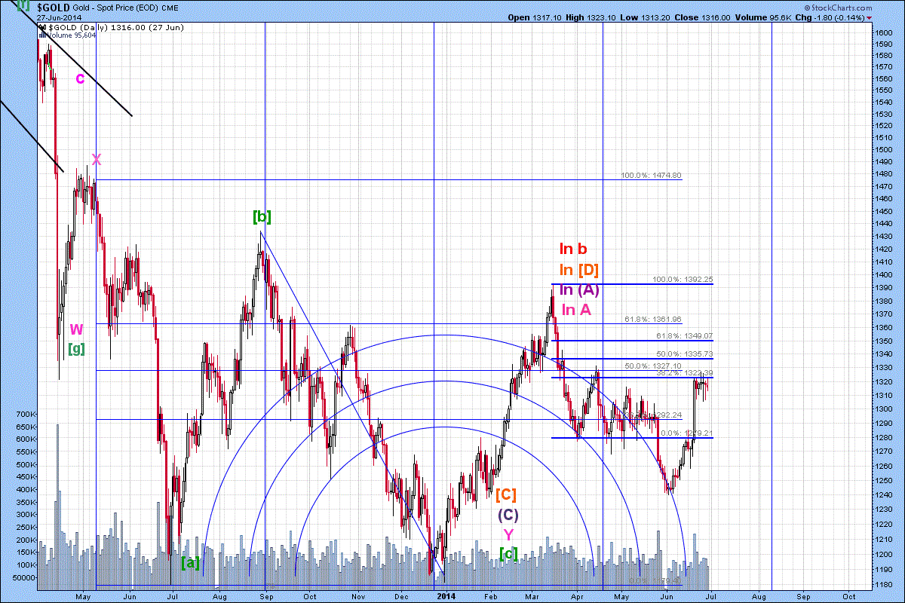Click the magenta 'W' wave label
905x603 pixels.
coord(76,329)
